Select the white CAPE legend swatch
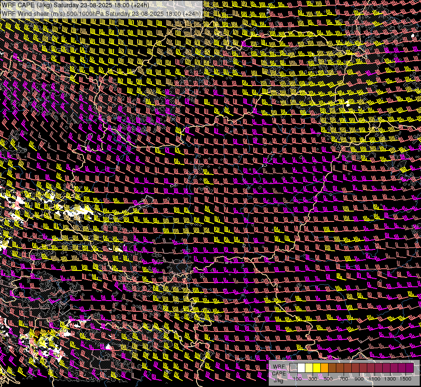The image size is (421, 387). 301,368
